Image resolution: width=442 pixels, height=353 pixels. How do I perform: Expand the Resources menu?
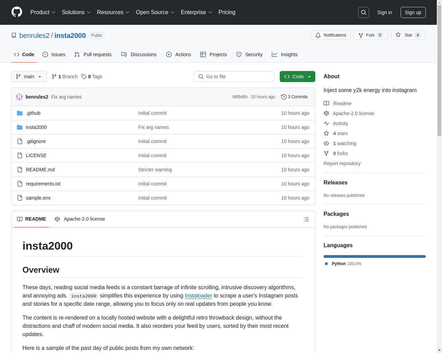(x=113, y=12)
